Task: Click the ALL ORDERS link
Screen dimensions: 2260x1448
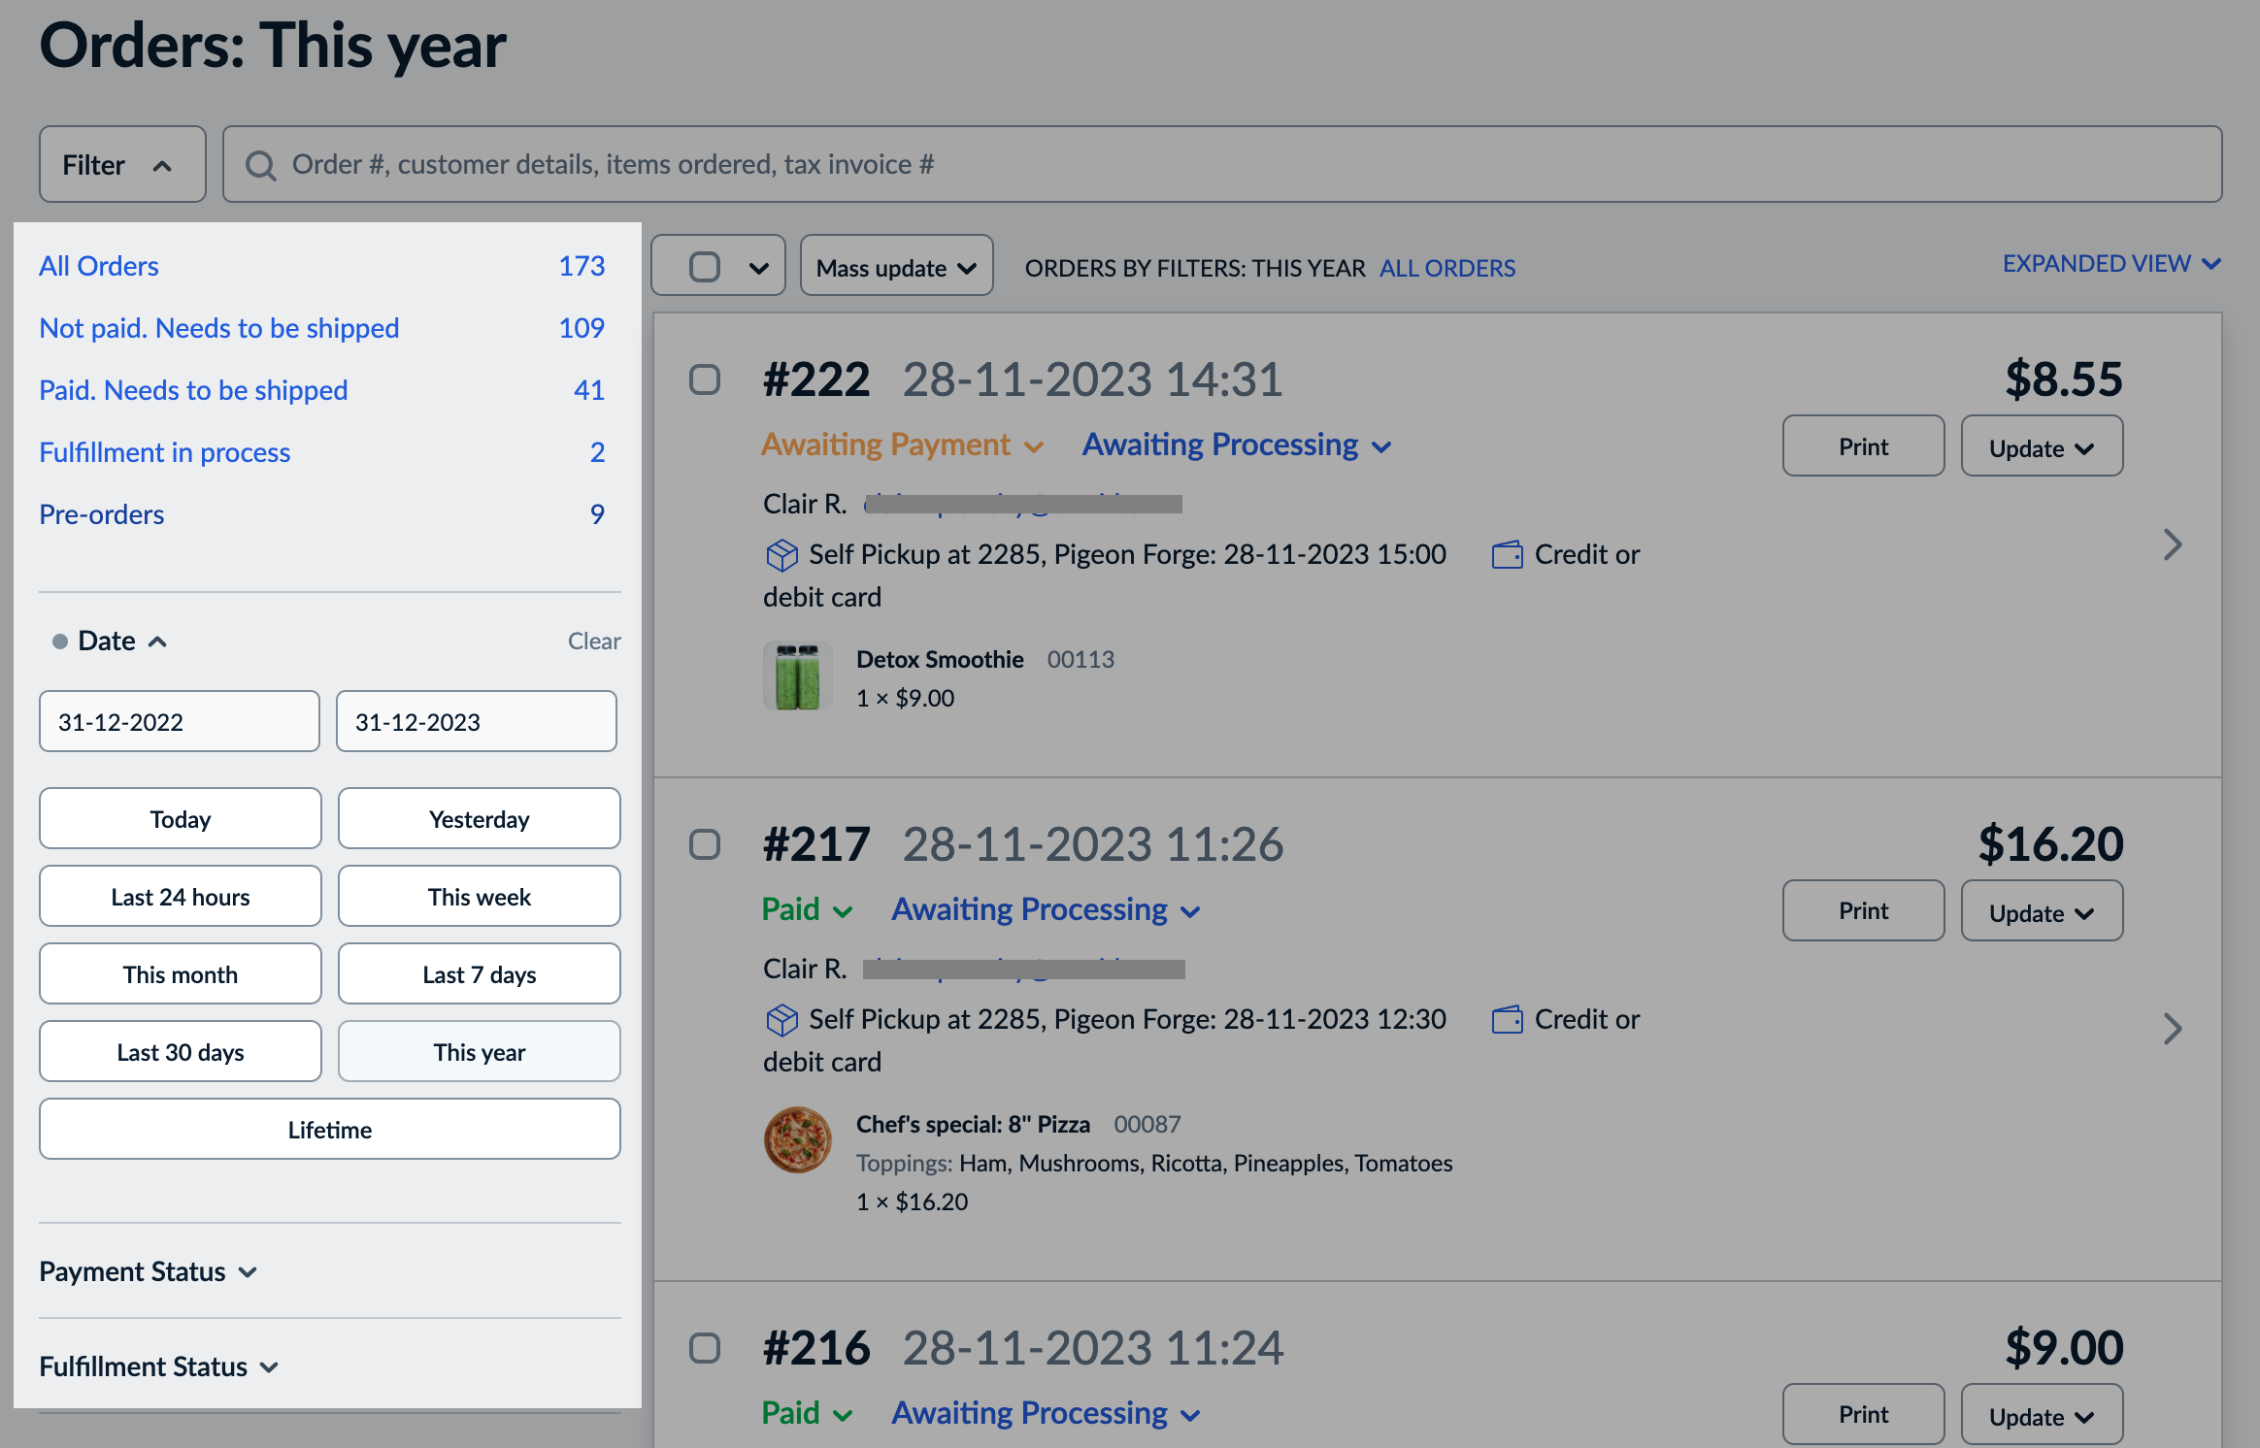Action: click(1446, 268)
